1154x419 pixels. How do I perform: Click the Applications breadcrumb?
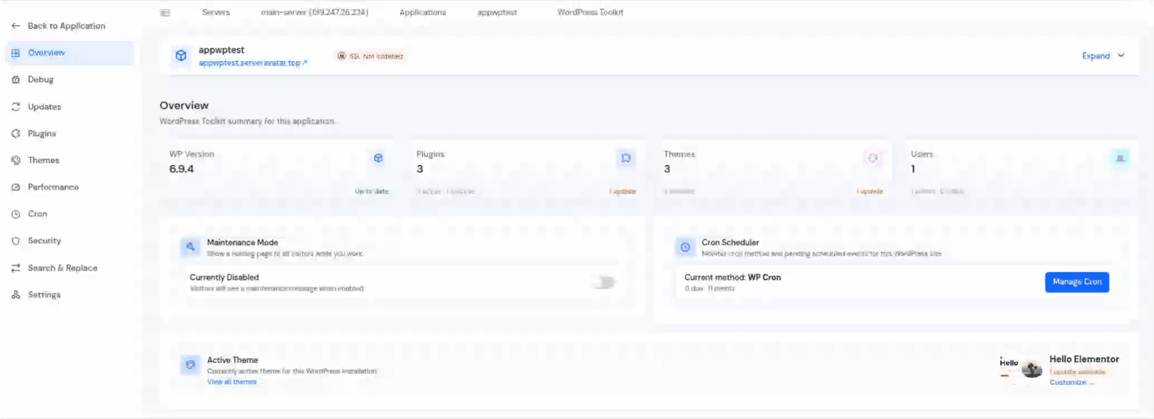tap(423, 12)
